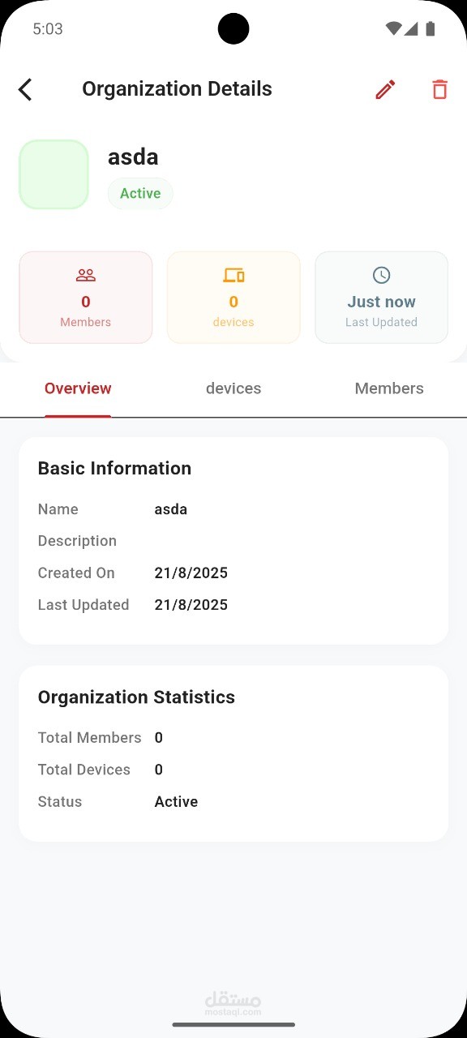
Task: Switch to the devices tab
Action: pos(233,388)
